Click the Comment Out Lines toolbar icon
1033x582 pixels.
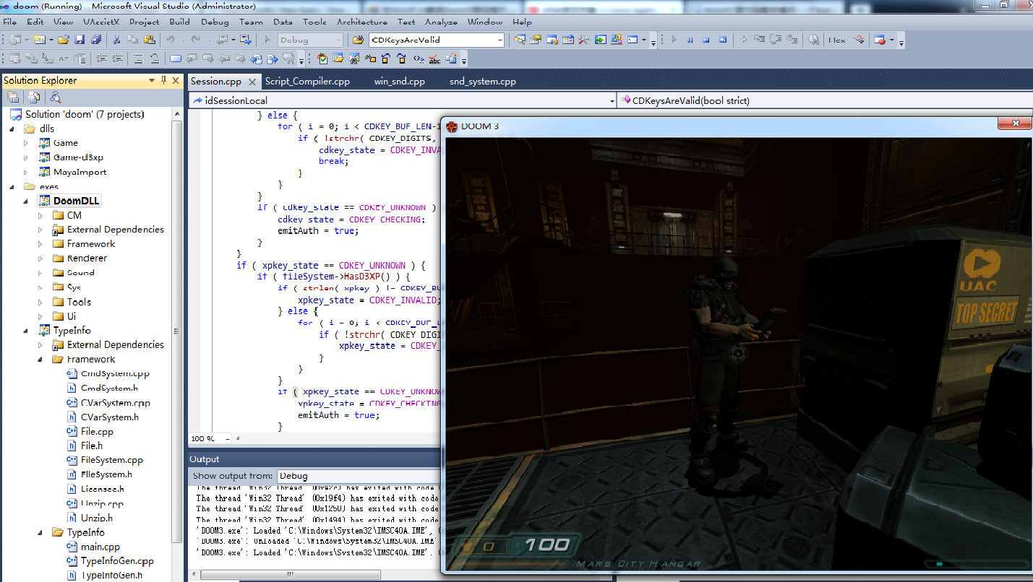tap(137, 58)
